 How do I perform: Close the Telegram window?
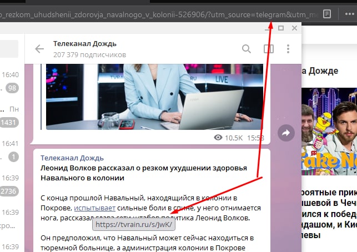(x=294, y=28)
